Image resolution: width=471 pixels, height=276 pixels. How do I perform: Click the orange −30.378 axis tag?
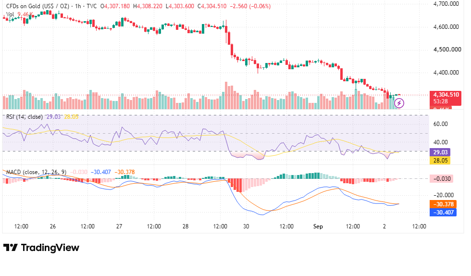(443, 204)
